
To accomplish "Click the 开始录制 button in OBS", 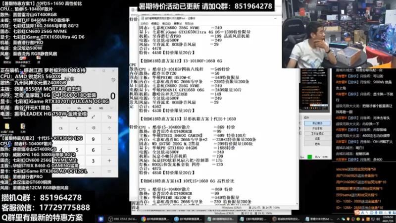I will click(317, 128).
